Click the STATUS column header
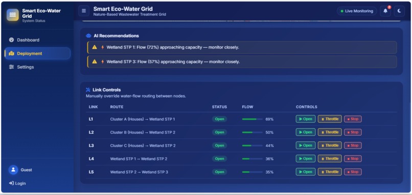This screenshot has width=412, height=195. pos(219,107)
